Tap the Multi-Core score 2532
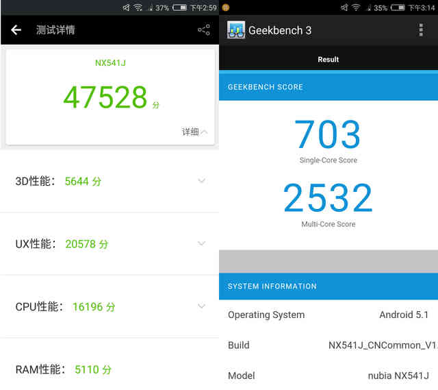The width and height of the screenshot is (438, 390). pyautogui.click(x=328, y=197)
